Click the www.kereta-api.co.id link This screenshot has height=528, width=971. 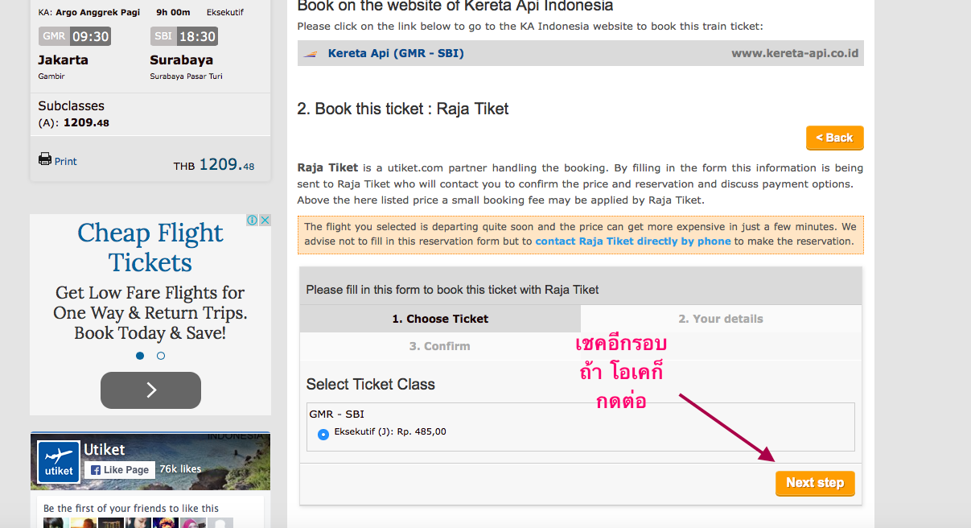[795, 54]
